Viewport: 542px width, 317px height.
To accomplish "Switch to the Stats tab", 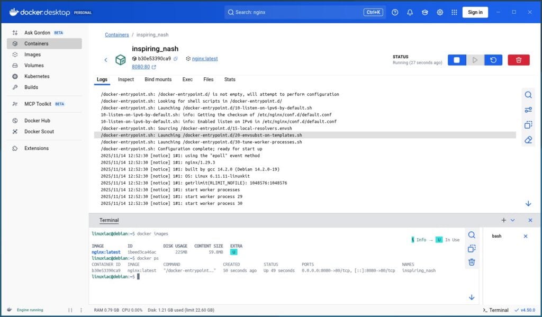I will [230, 79].
